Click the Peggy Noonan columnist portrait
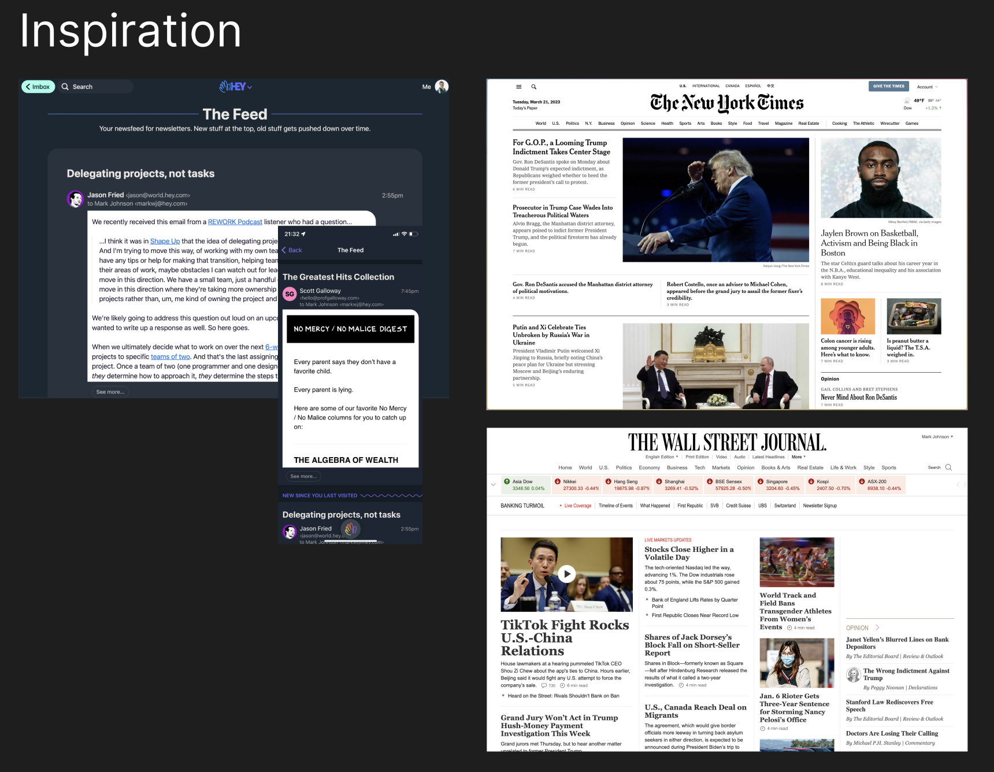The width and height of the screenshot is (994, 772). point(854,675)
